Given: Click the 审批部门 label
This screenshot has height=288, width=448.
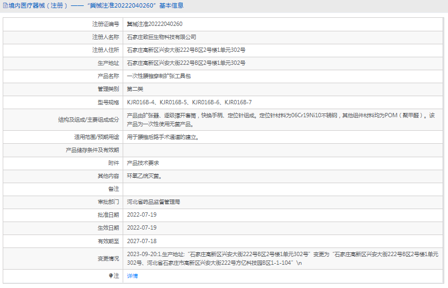Looking at the screenshot, I should [x=108, y=202].
